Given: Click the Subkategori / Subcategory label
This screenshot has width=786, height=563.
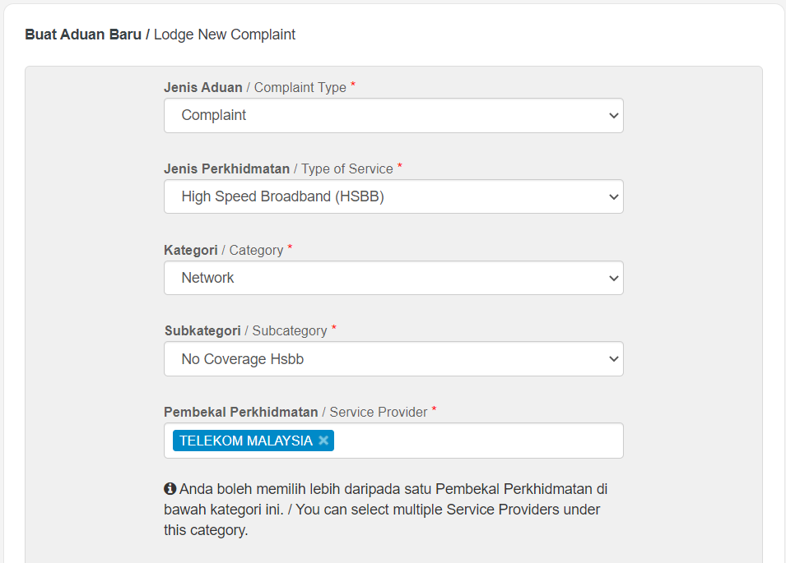Looking at the screenshot, I should tap(245, 330).
